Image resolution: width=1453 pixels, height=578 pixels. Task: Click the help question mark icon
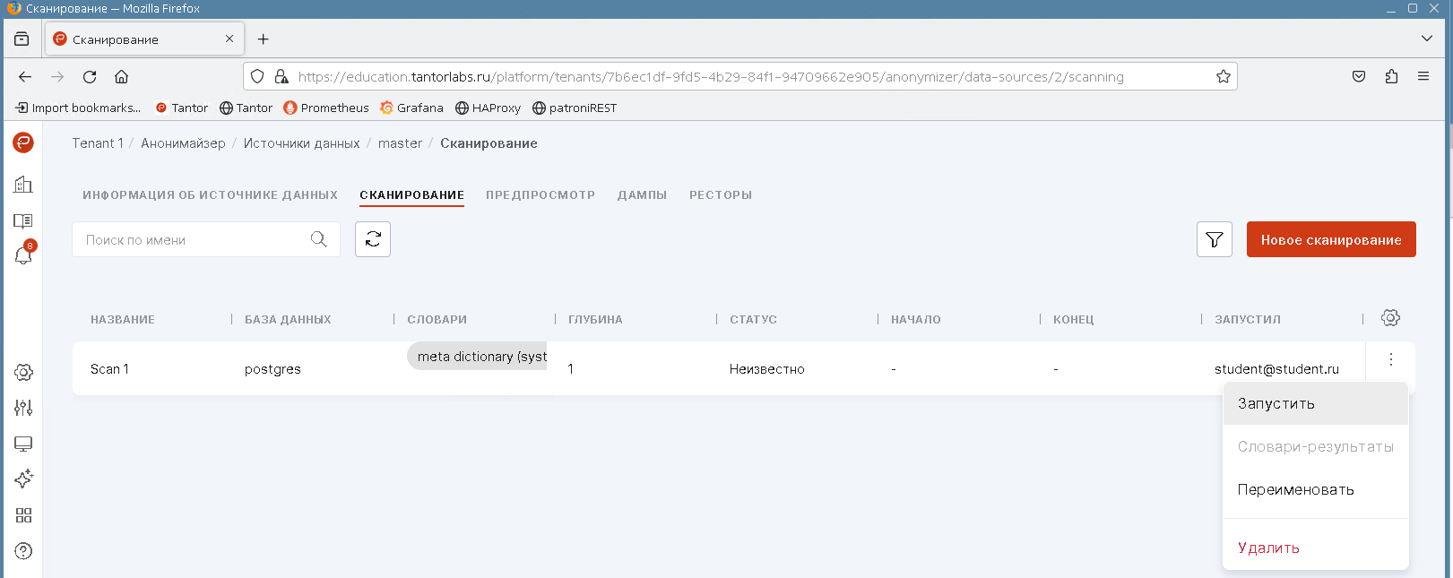pyautogui.click(x=23, y=551)
